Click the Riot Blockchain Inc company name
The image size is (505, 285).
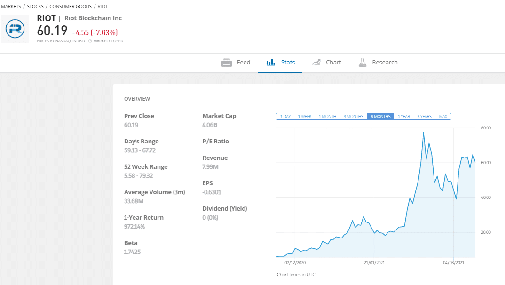click(93, 18)
